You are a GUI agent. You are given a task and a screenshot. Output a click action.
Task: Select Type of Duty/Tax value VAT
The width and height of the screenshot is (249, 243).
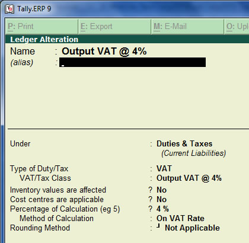point(164,168)
